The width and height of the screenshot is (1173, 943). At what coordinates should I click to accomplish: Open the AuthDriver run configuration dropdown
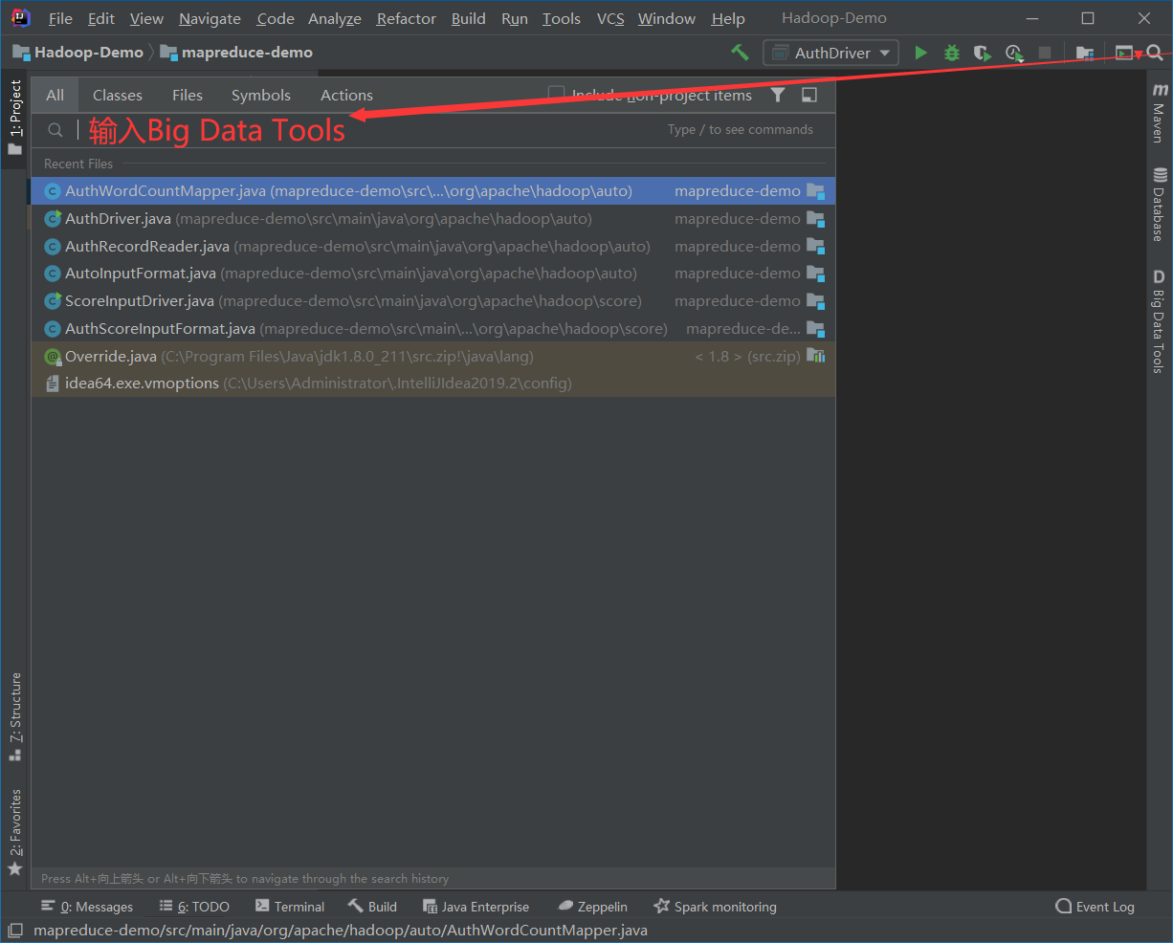pyautogui.click(x=884, y=53)
